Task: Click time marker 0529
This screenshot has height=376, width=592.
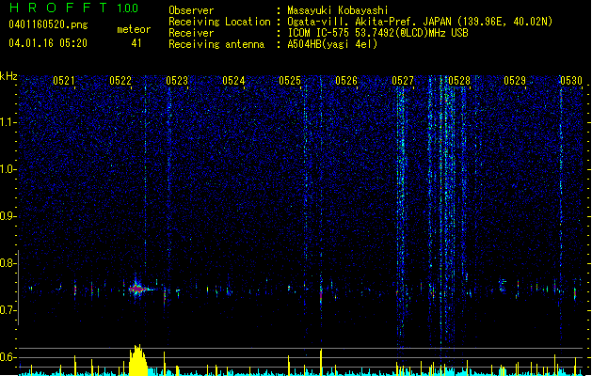Action: point(515,81)
